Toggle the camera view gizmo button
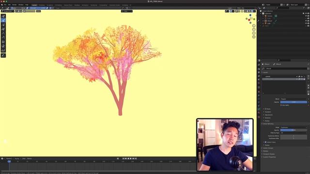Viewport: 310px width, 174px height. [x=254, y=33]
